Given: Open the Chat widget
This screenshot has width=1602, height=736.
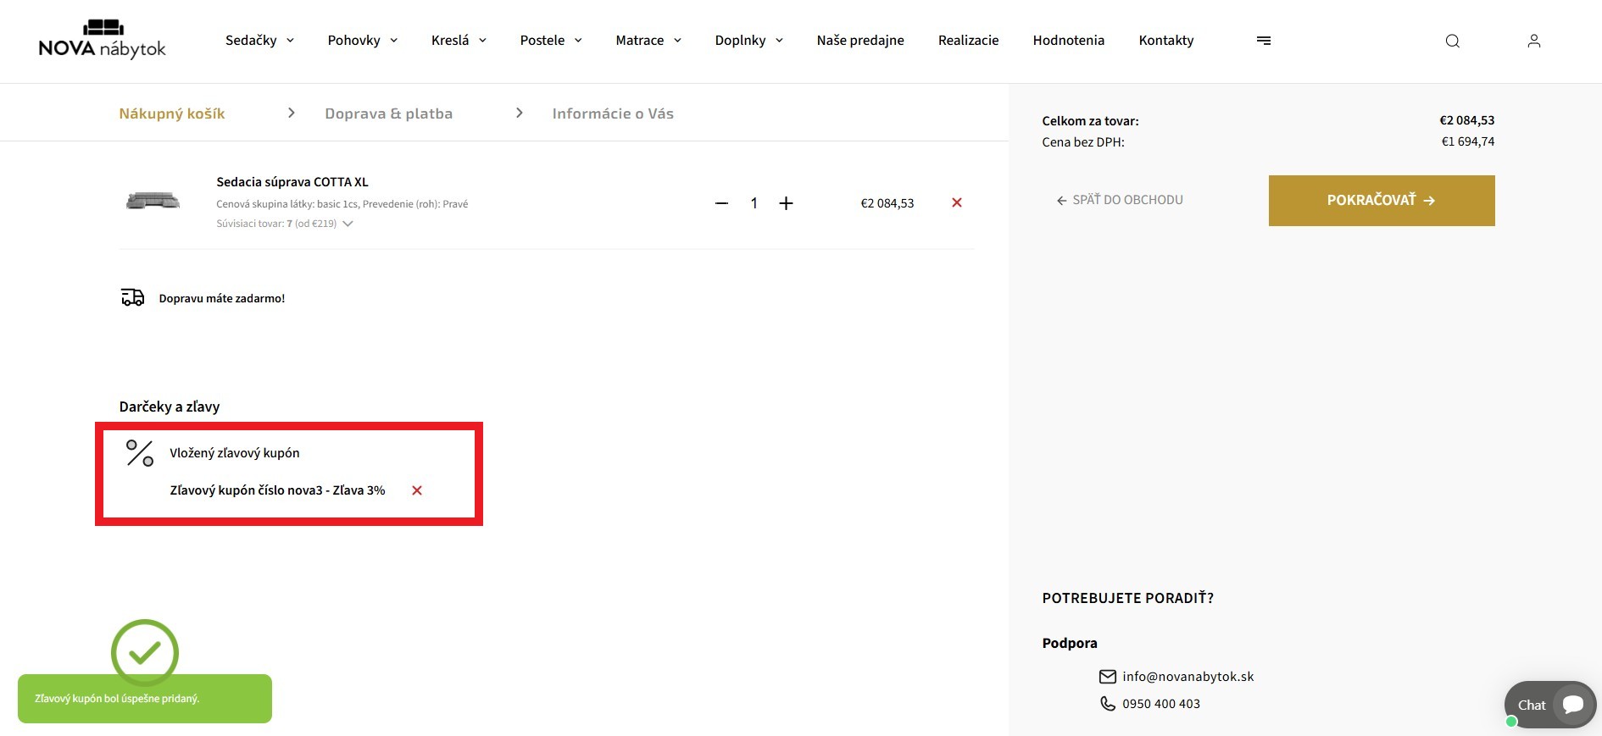Looking at the screenshot, I should pyautogui.click(x=1550, y=705).
